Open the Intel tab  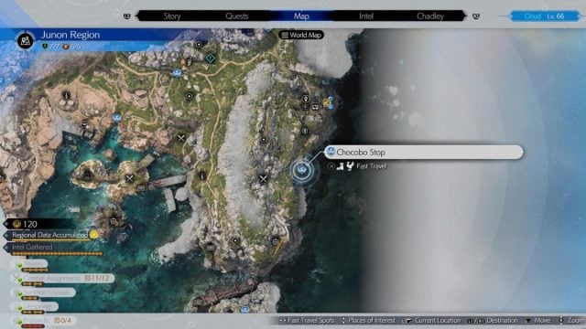point(366,16)
